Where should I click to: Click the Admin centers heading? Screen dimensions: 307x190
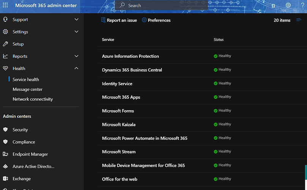[17, 116]
